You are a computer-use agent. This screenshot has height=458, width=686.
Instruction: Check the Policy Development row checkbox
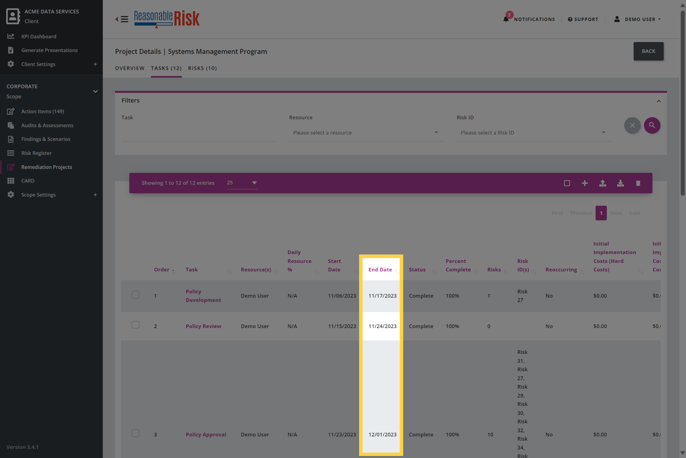pyautogui.click(x=135, y=294)
